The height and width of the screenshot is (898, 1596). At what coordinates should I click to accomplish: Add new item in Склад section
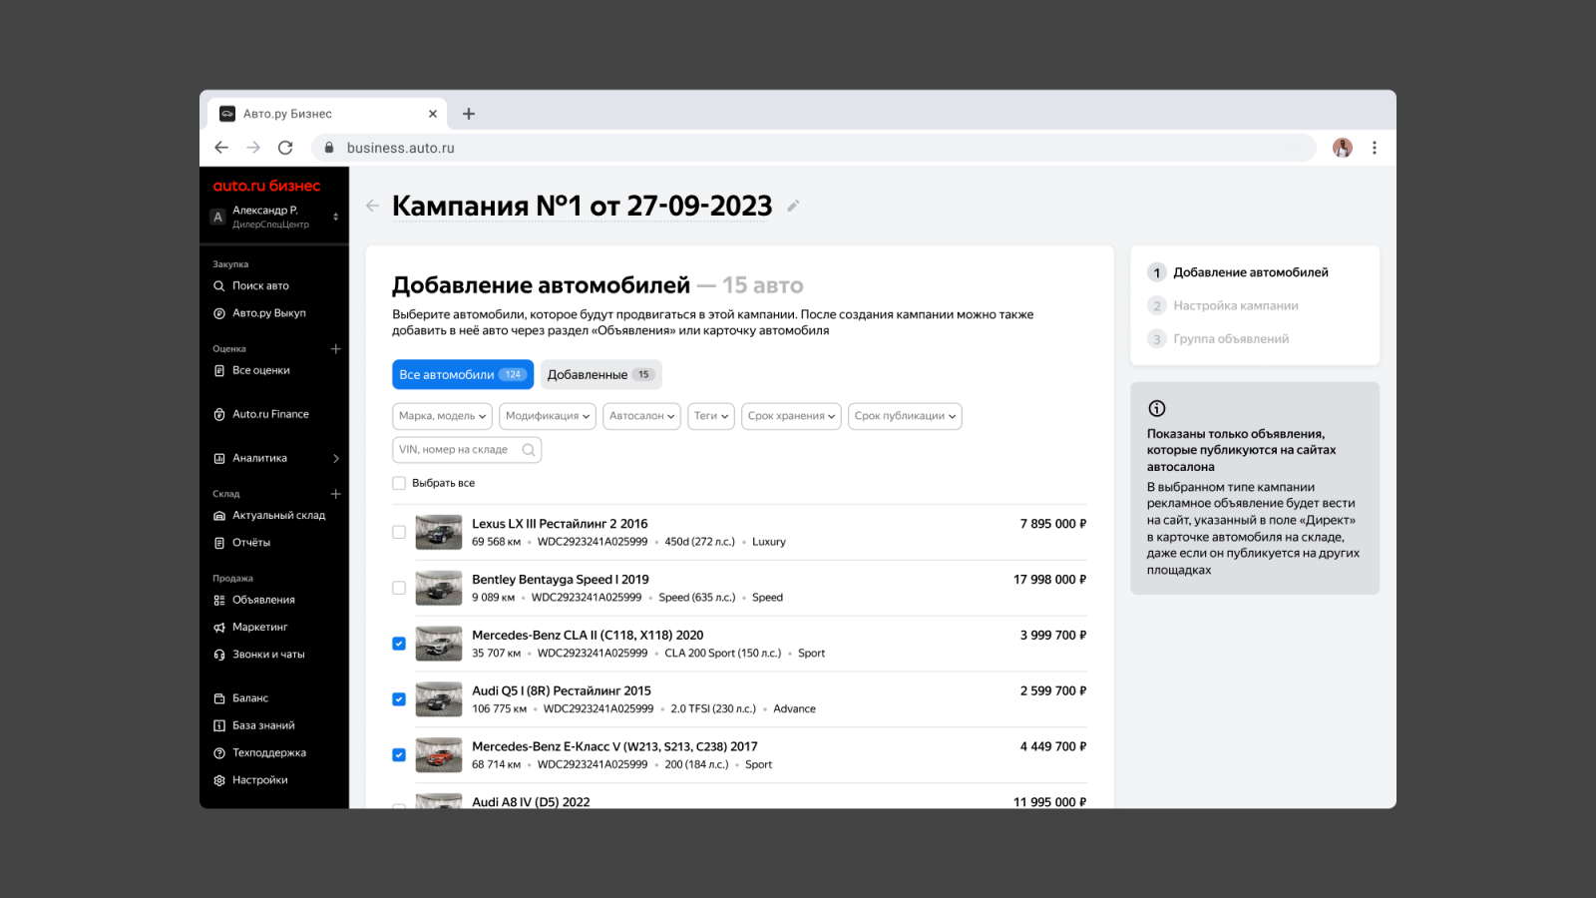[336, 494]
